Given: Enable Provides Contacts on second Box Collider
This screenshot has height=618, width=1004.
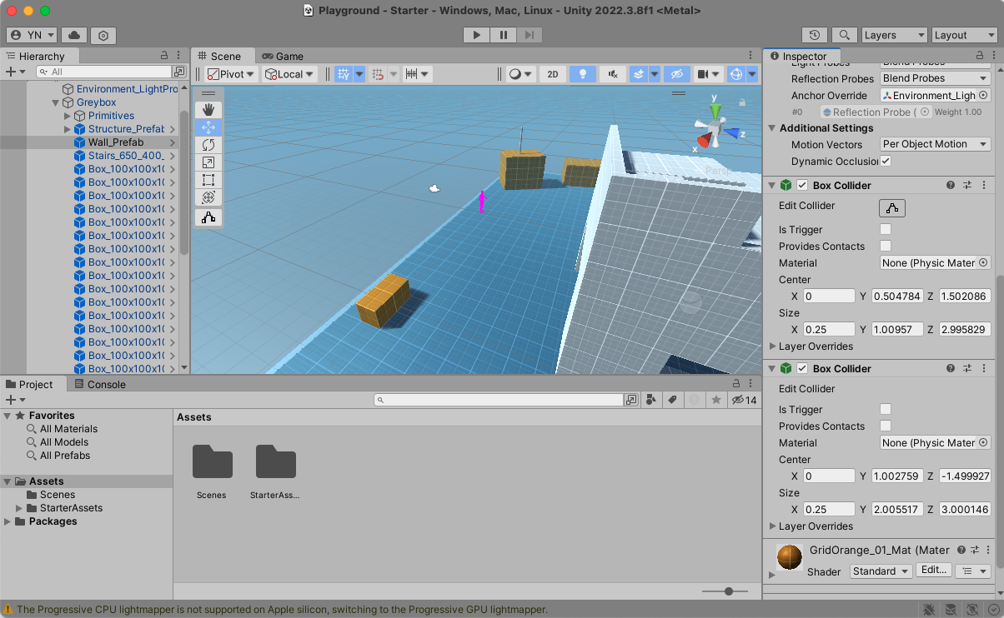Looking at the screenshot, I should point(886,426).
